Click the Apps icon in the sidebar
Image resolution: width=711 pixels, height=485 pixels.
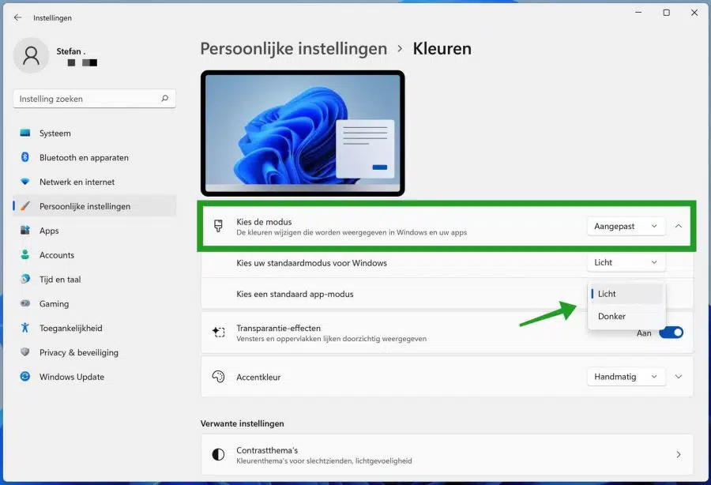(x=25, y=231)
